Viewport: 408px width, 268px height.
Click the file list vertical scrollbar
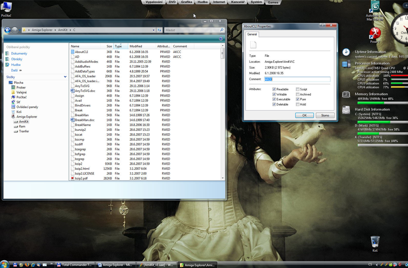pos(223,113)
